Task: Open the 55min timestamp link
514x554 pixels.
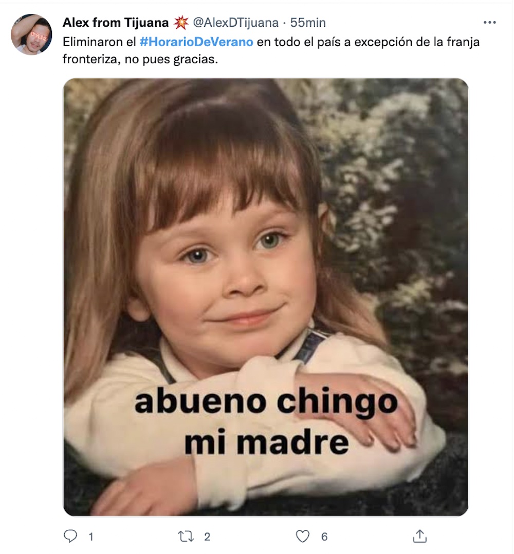Action: tap(308, 23)
